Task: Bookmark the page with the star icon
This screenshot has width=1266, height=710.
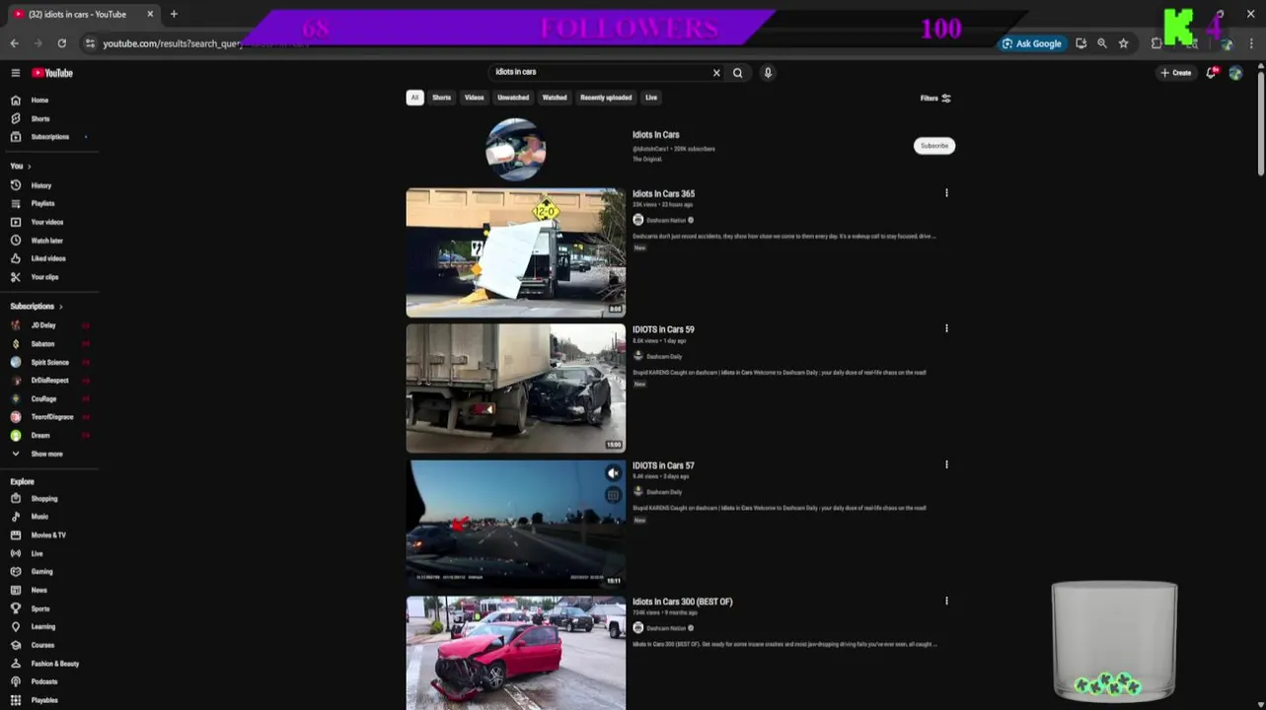Action: click(1123, 43)
